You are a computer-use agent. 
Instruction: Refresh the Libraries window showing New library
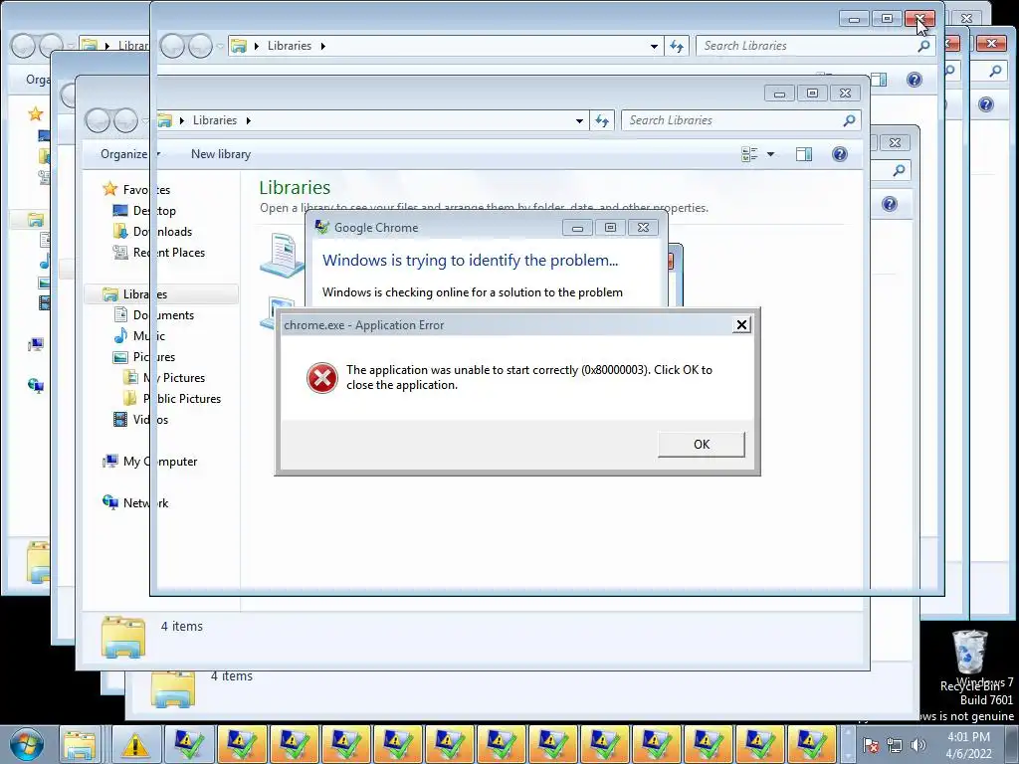(602, 120)
